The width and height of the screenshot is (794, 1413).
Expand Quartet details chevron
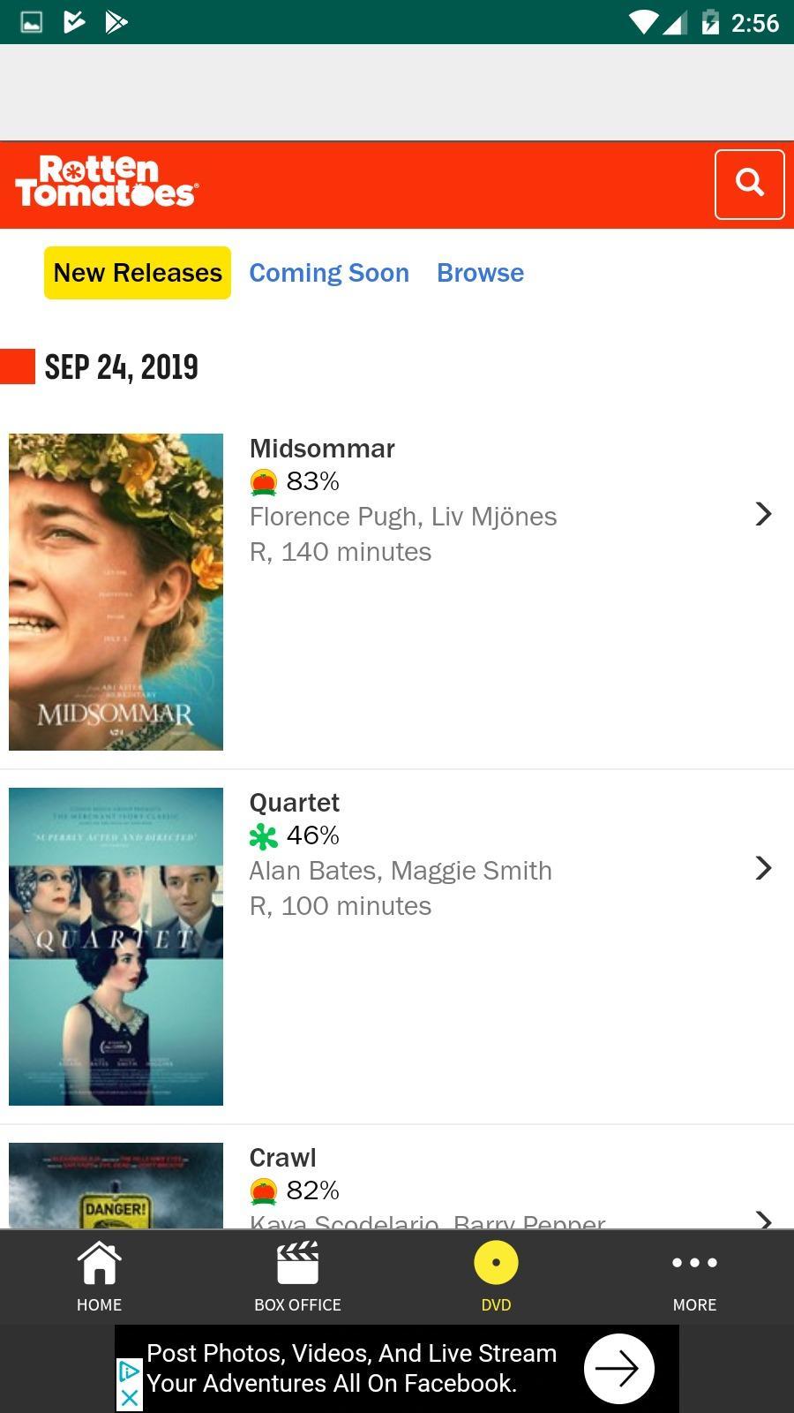(x=763, y=868)
